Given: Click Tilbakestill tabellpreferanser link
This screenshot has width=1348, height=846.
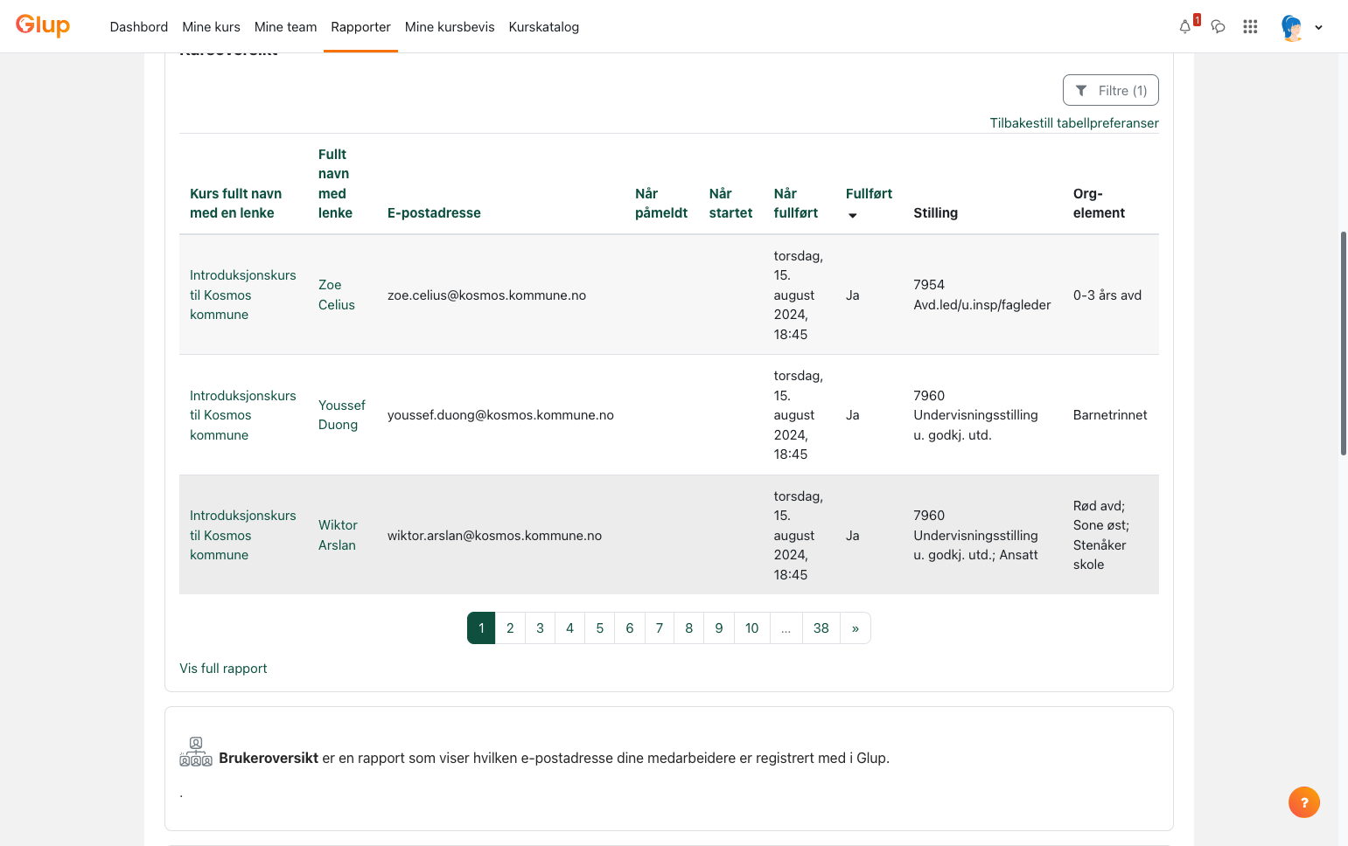Looking at the screenshot, I should 1074,123.
